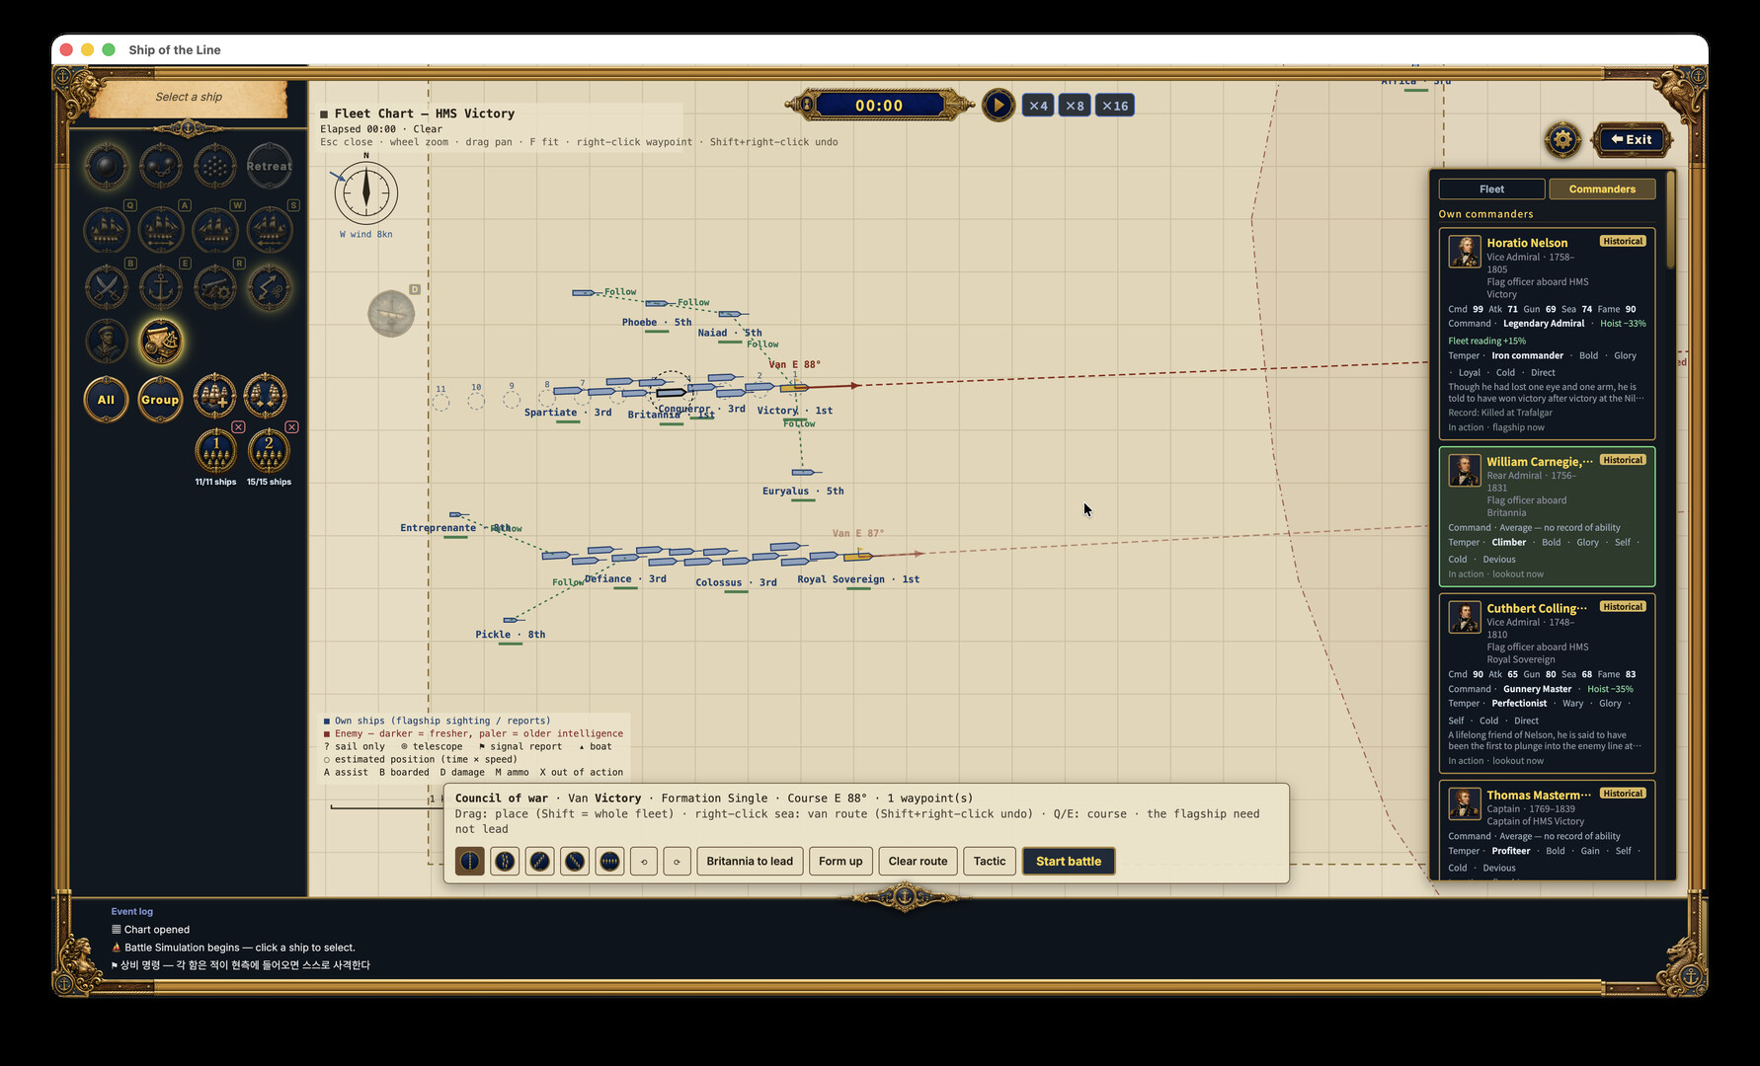Select the grapeshot ammunition icon
The width and height of the screenshot is (1760, 1066).
coord(215,166)
